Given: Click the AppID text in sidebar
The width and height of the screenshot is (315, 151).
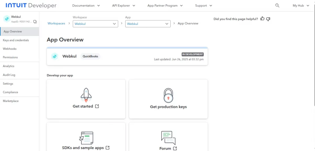Looking at the screenshot, I should pos(22,22).
